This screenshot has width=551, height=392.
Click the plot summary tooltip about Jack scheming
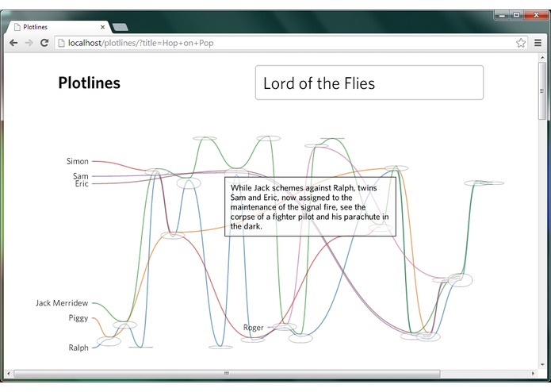click(310, 207)
